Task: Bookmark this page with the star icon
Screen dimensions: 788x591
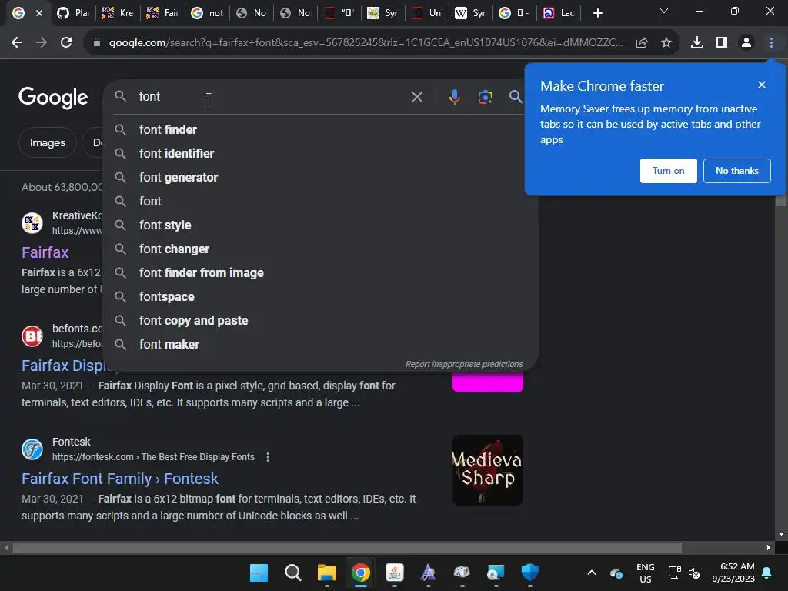Action: [x=666, y=43]
